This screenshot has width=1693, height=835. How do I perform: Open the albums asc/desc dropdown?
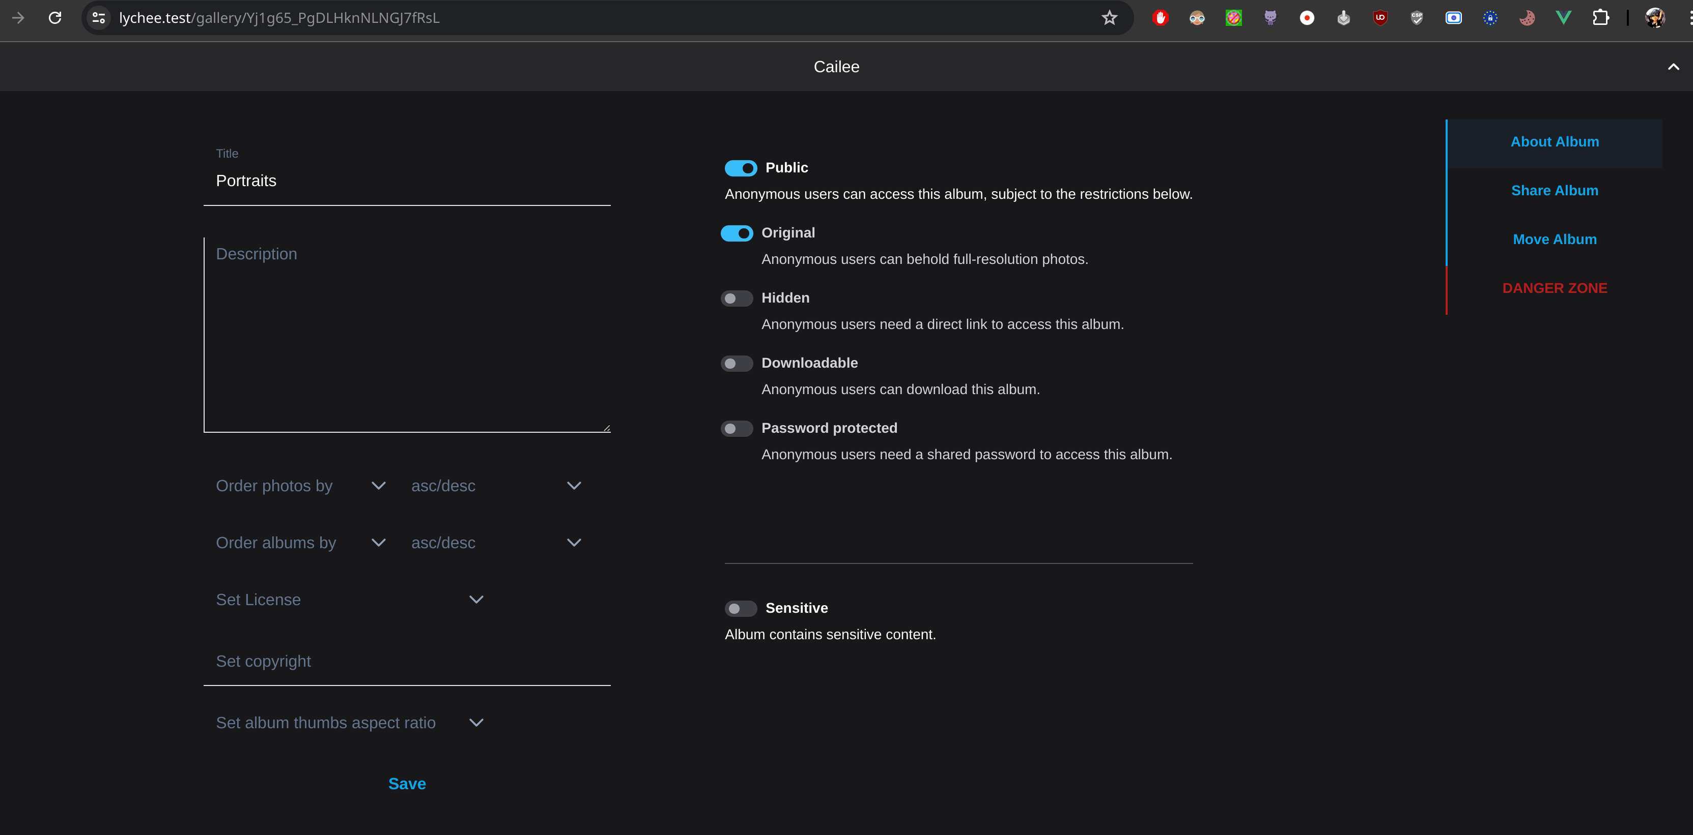(496, 543)
